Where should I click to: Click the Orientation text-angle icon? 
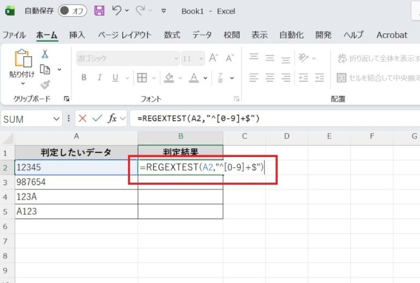pos(303,58)
